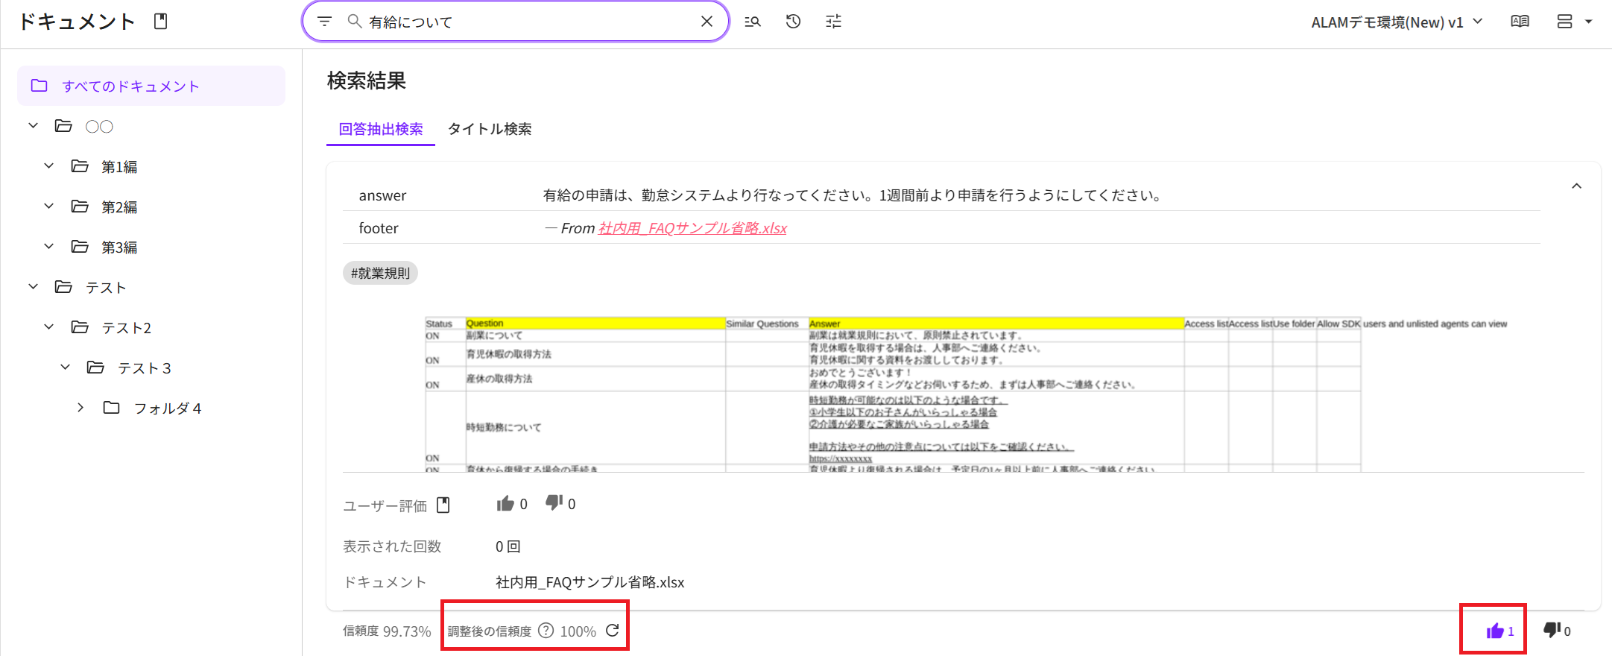Open search settings sliders icon
Screen dimensions: 1612x656
click(833, 22)
